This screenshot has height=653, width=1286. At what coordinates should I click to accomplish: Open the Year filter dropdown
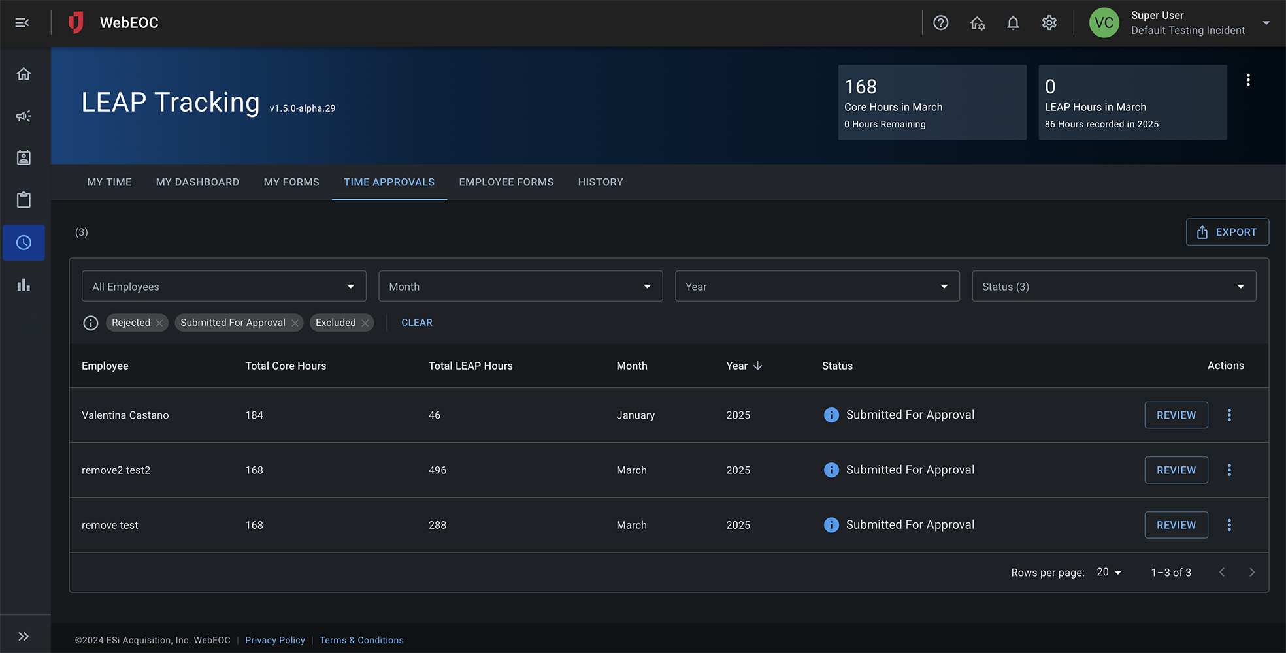[817, 287]
